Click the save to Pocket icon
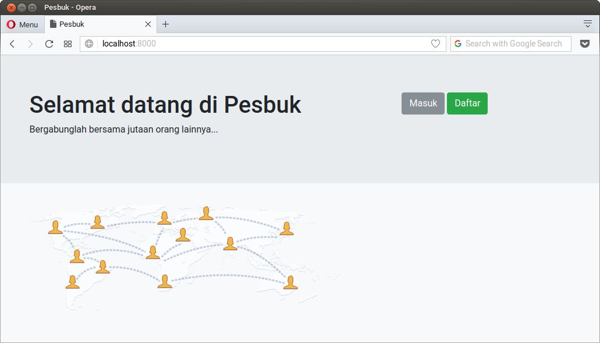This screenshot has width=600, height=343. click(585, 44)
